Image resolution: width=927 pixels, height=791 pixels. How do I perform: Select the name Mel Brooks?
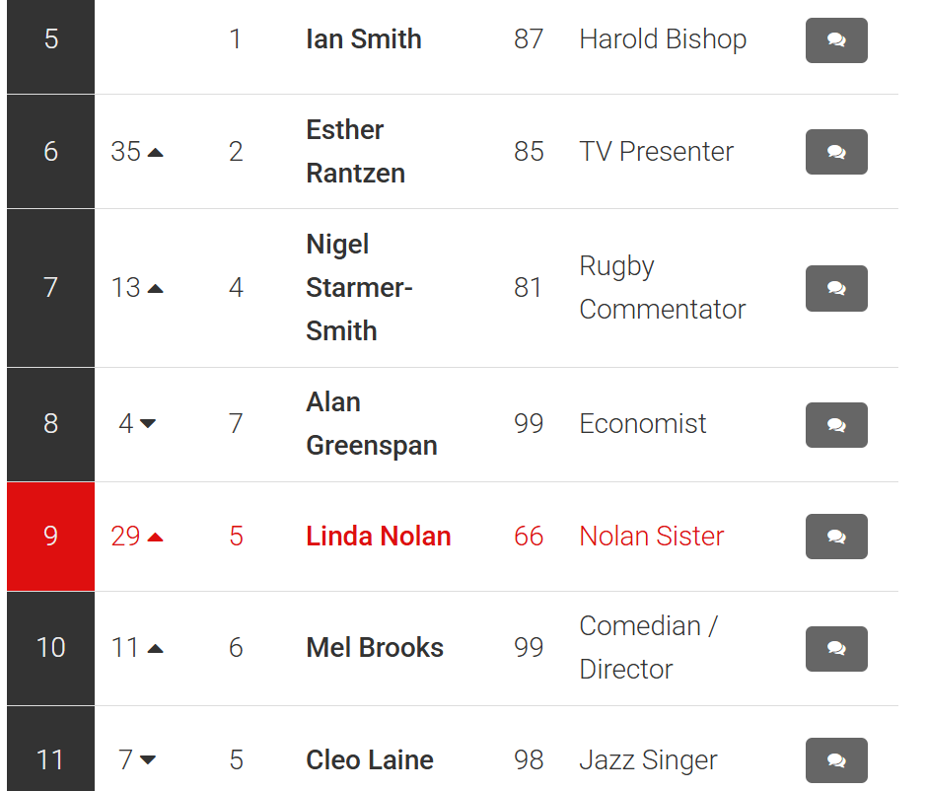click(375, 648)
